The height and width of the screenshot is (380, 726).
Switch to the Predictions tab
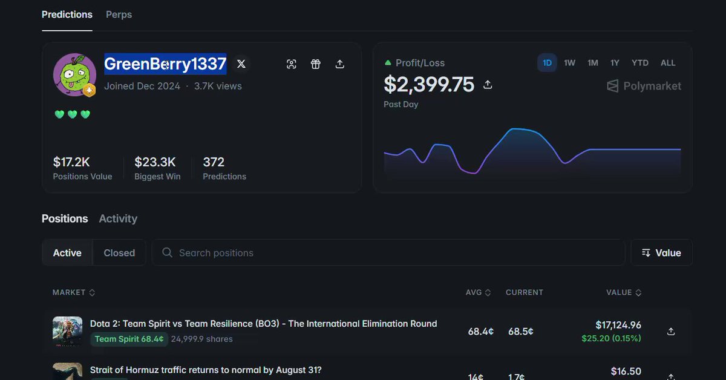(67, 15)
